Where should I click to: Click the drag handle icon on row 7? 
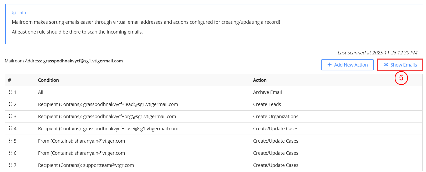point(10,165)
